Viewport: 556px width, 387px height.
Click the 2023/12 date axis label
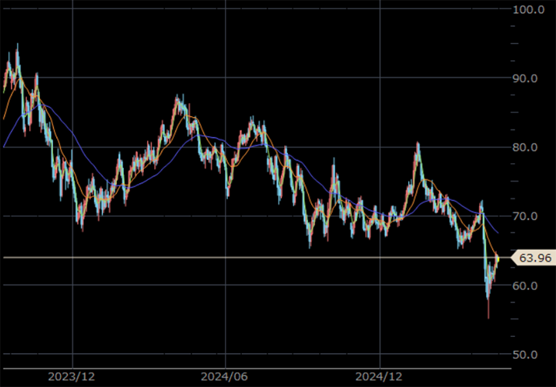pos(72,377)
